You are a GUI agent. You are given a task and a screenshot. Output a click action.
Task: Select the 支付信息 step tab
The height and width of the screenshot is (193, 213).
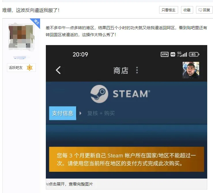point(63,113)
